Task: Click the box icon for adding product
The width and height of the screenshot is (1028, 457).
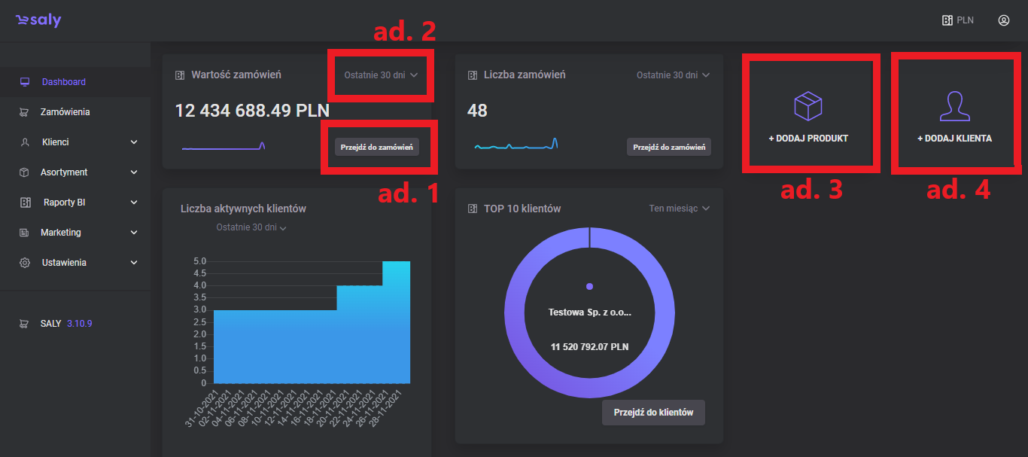Action: tap(808, 107)
